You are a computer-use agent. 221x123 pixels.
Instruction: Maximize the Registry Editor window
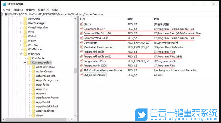pos(204,4)
